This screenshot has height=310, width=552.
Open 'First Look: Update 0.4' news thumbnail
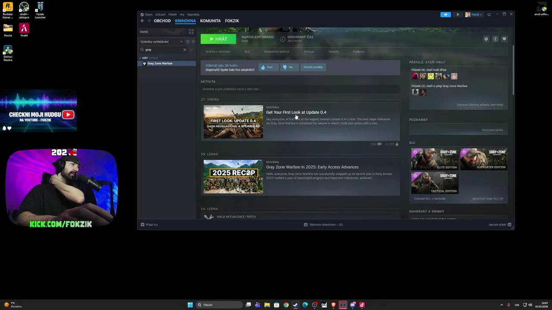pyautogui.click(x=233, y=122)
